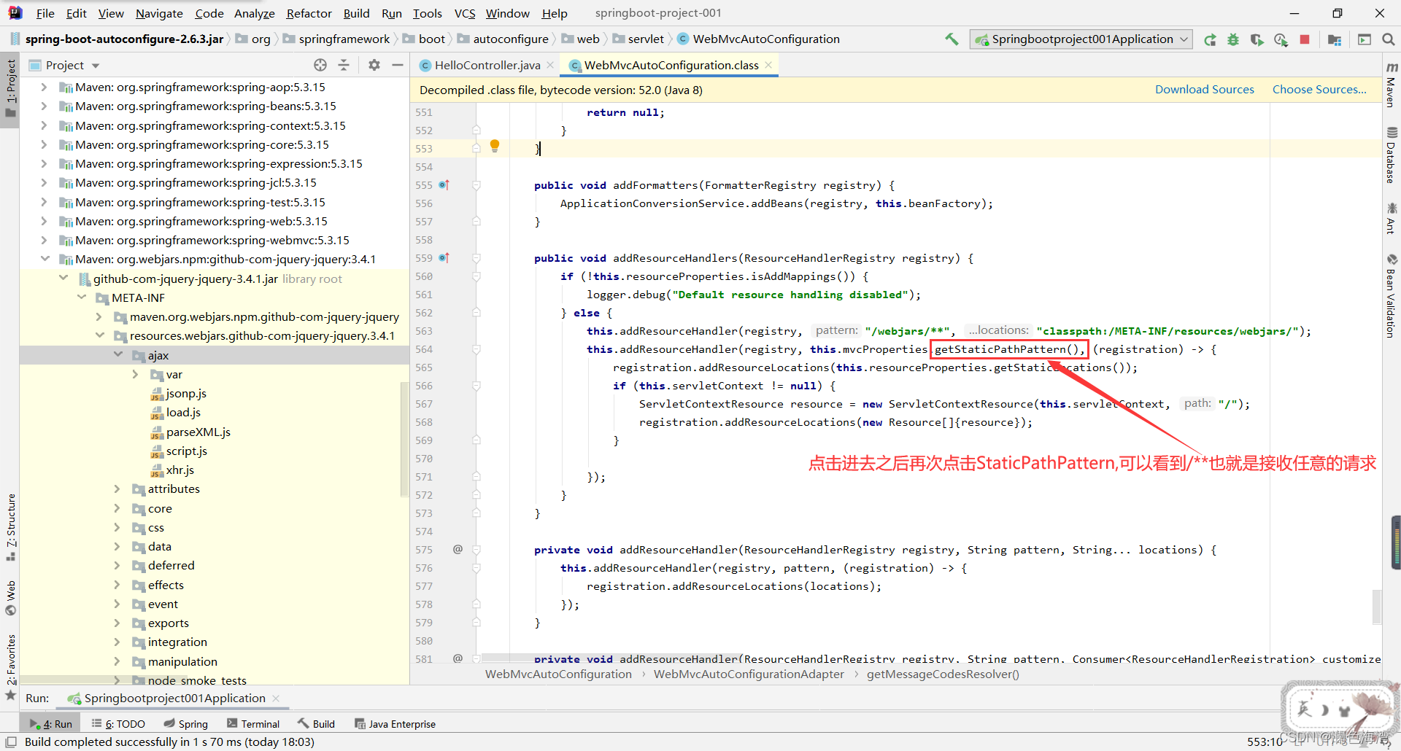Open the File menu
This screenshot has width=1401, height=751.
pos(45,13)
